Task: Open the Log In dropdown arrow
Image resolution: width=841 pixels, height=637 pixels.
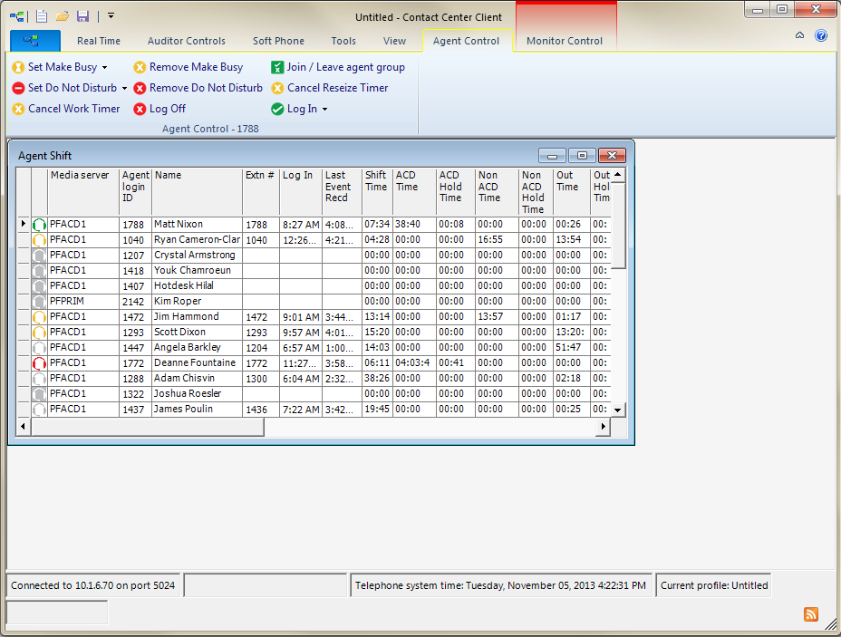Action: click(x=324, y=110)
